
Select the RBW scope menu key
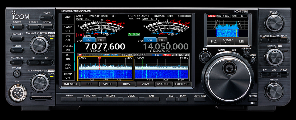tap(127, 84)
